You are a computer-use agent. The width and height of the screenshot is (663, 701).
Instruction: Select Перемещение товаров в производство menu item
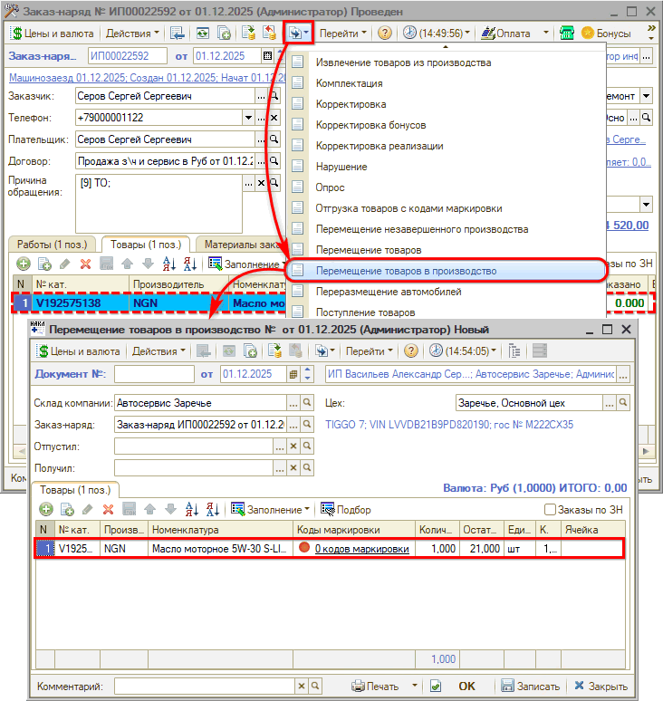point(406,271)
